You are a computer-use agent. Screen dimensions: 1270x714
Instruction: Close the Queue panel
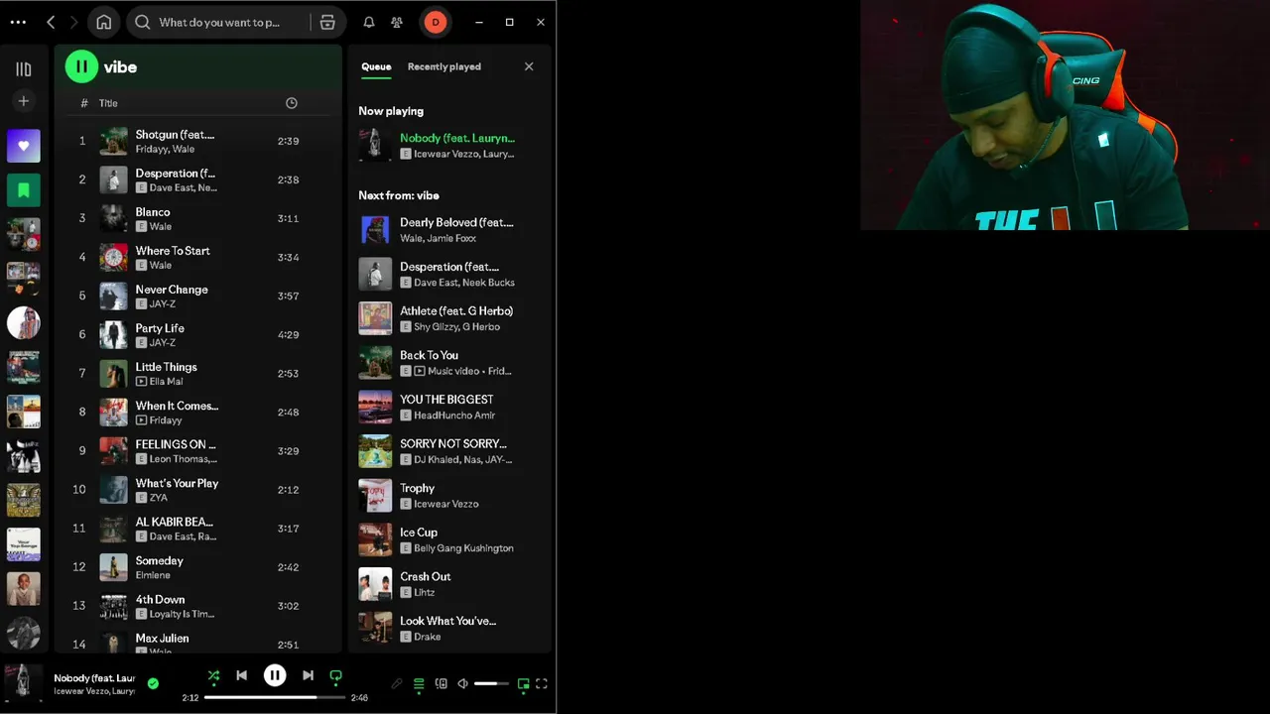coord(529,66)
